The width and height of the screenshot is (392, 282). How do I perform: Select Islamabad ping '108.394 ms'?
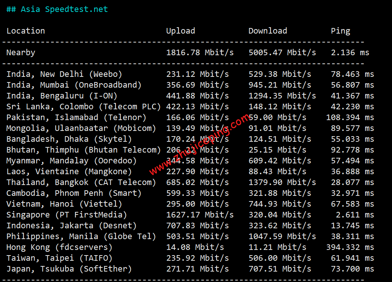[350, 117]
